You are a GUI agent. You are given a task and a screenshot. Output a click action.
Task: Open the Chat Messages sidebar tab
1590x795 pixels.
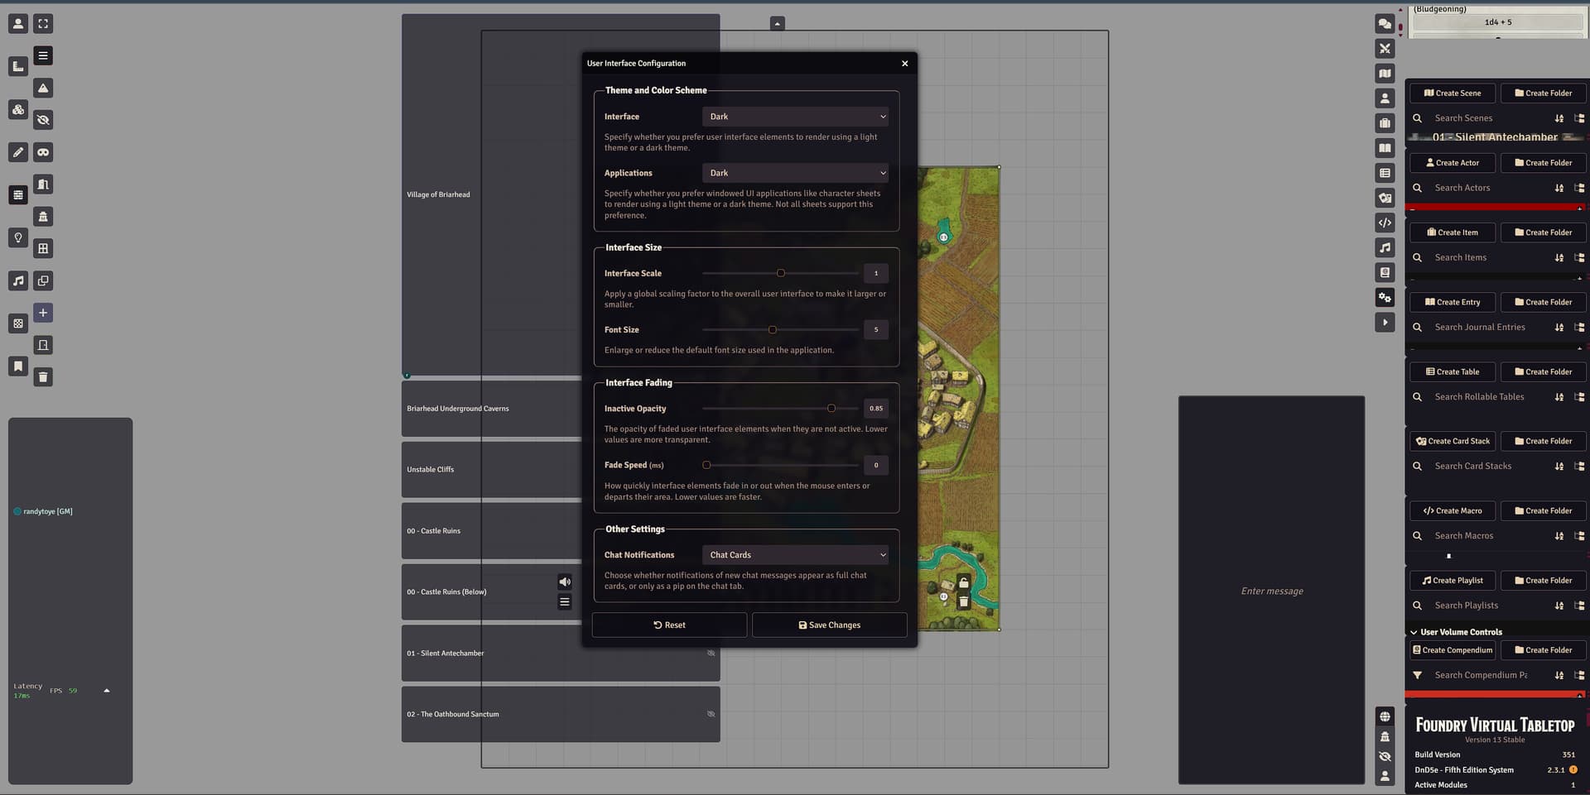click(1385, 24)
